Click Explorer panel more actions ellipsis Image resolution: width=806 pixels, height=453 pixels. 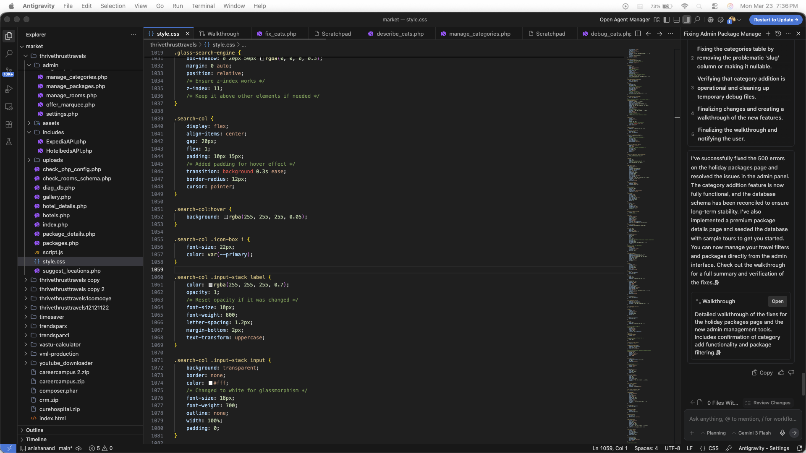click(133, 35)
